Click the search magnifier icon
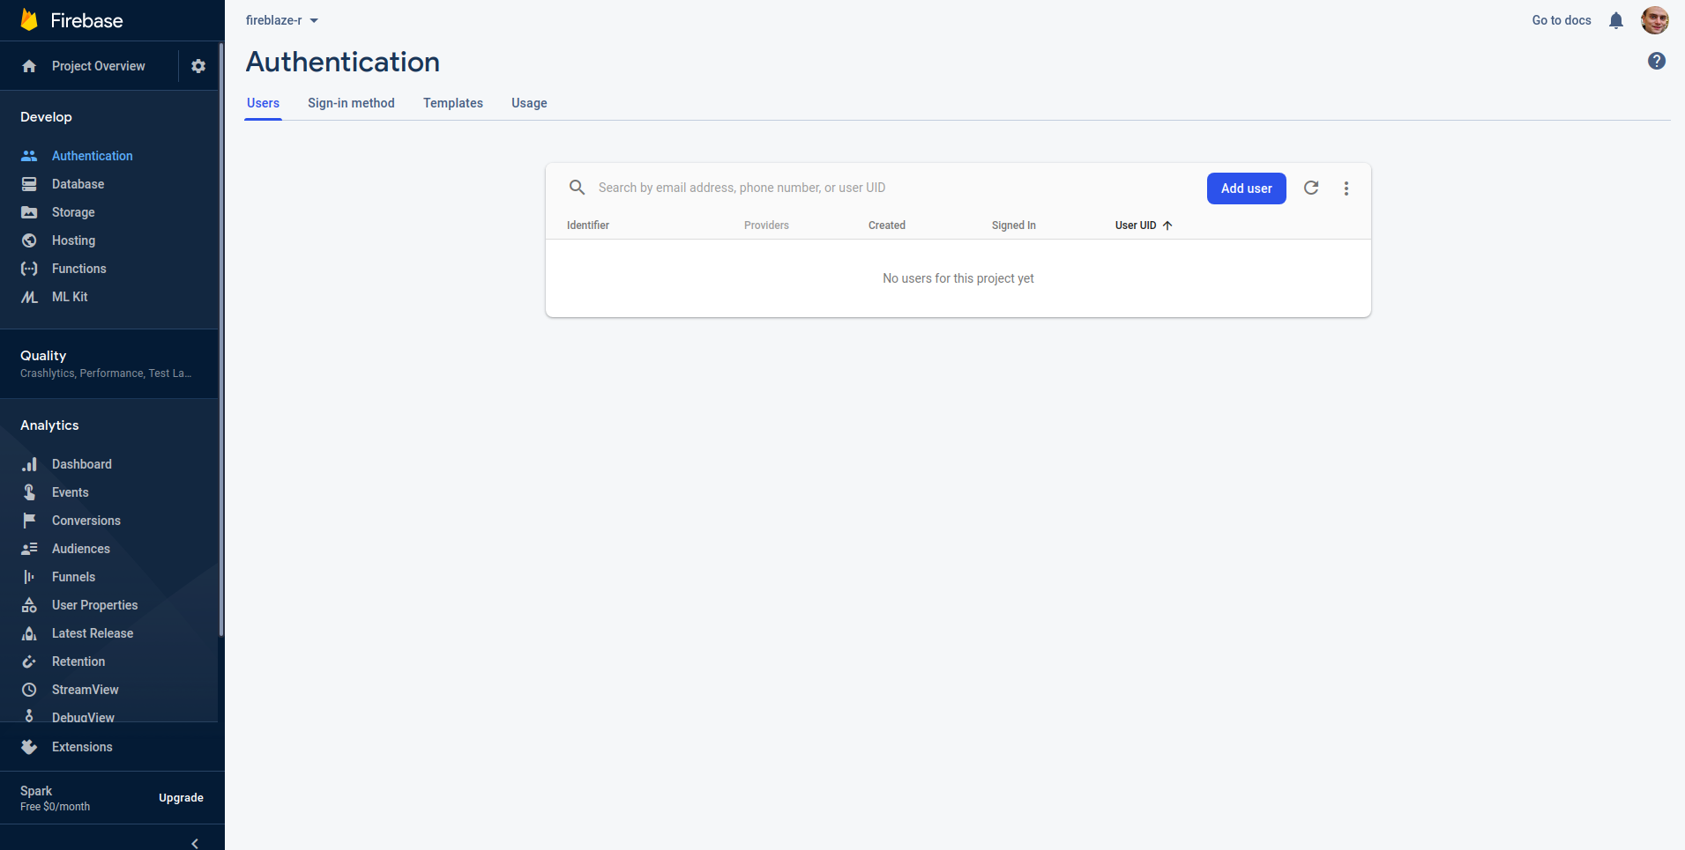Image resolution: width=1685 pixels, height=850 pixels. (578, 188)
